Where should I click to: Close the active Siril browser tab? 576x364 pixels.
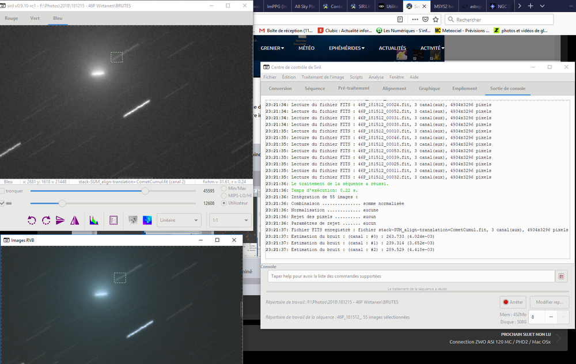tap(425, 6)
